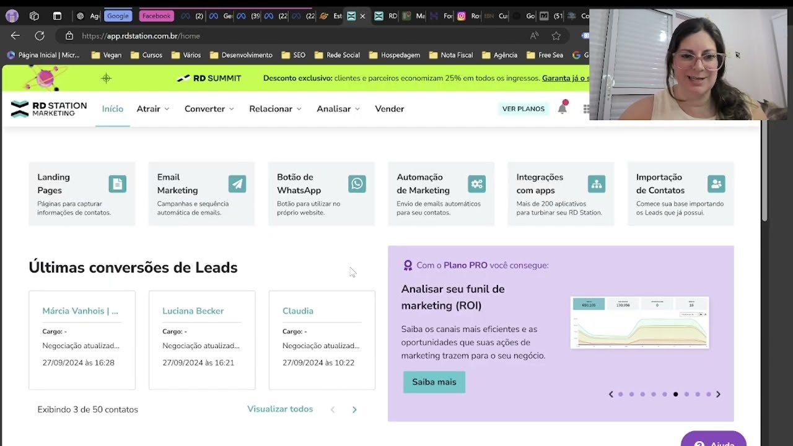Image resolution: width=793 pixels, height=446 pixels.
Task: Click the tab actions menu icon
Action: (x=57, y=16)
